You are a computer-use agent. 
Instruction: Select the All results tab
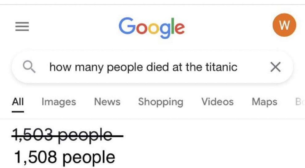[18, 101]
